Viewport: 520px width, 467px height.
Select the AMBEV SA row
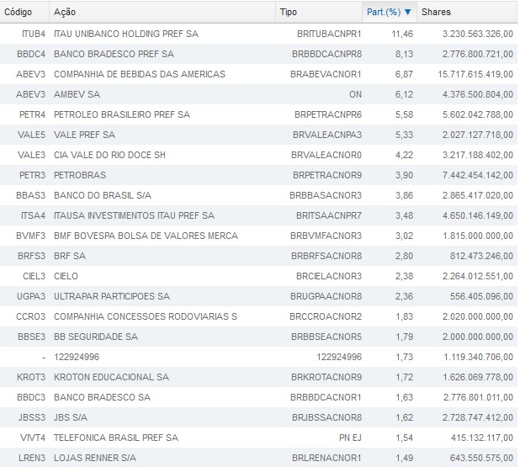pyautogui.click(x=77, y=94)
